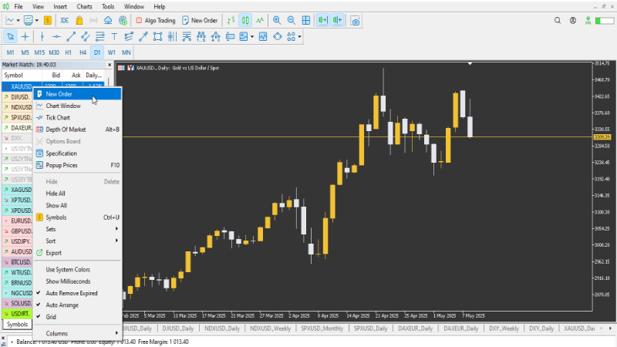617x347 pixels.
Task: Switch chart to candlestick view icon
Action: coord(245,20)
